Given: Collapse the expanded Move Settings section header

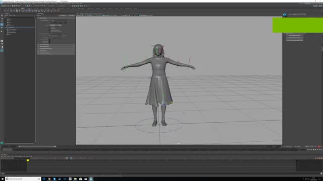Looking at the screenshot, I should click(x=56, y=18).
